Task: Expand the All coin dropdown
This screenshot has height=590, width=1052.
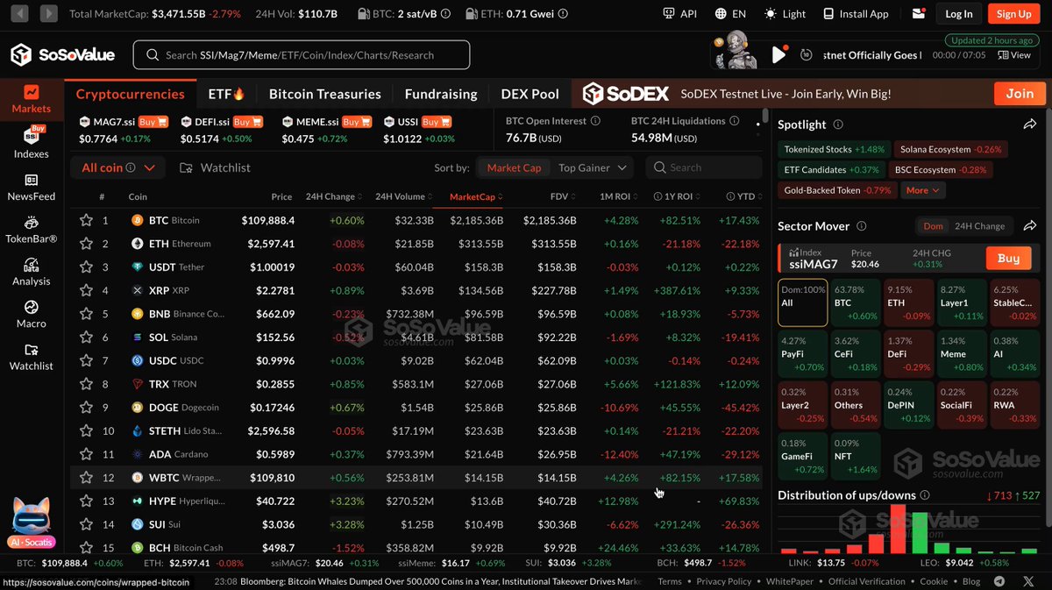Action: tap(117, 167)
